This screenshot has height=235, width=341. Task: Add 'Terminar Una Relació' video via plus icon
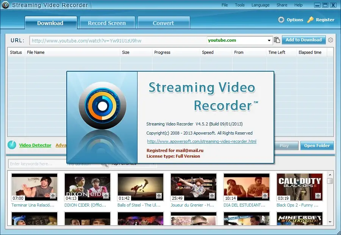coord(53,196)
